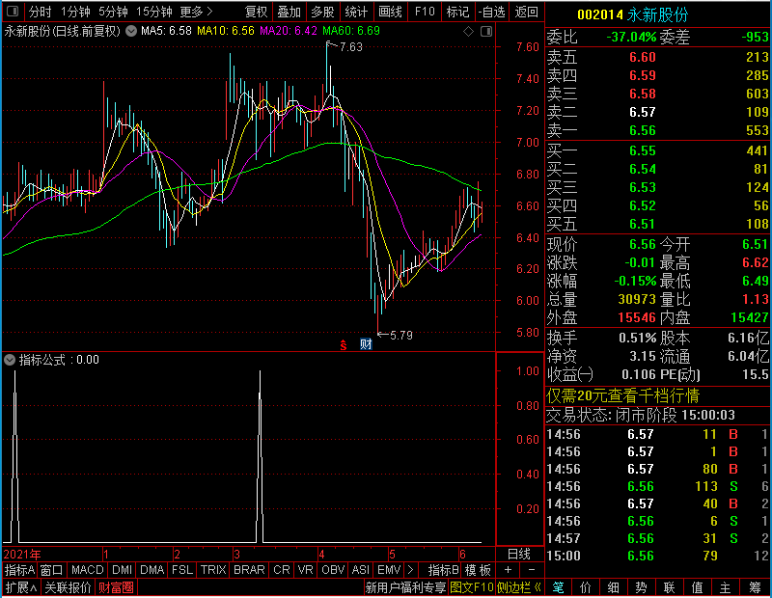Switch indicator to FSL
This screenshot has height=598, width=772.
click(182, 570)
